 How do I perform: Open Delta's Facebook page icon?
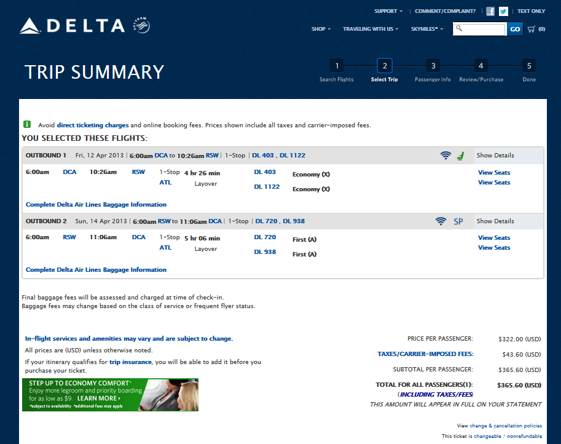pos(490,11)
